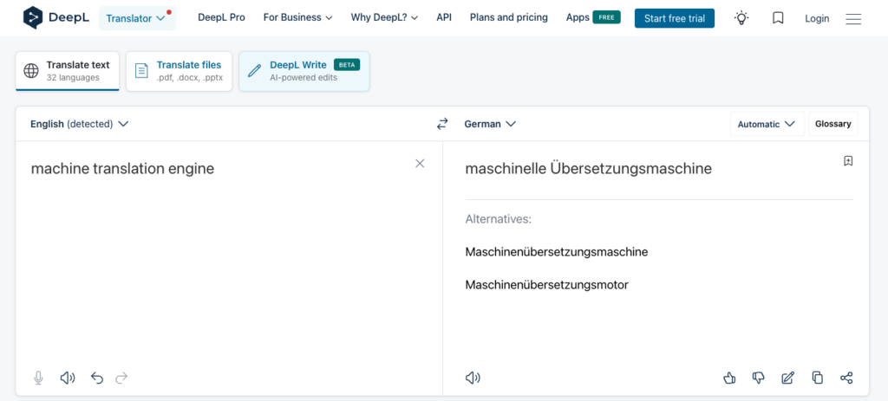Swap source and target languages
The image size is (888, 401).
tap(442, 124)
